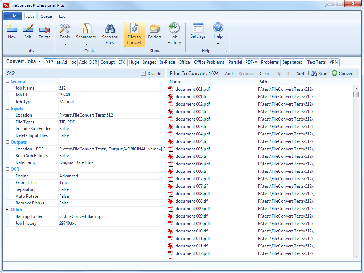
Task: Enable the Disable job checkbox
Action: [x=144, y=74]
